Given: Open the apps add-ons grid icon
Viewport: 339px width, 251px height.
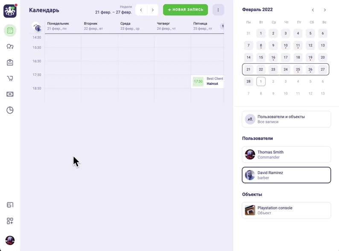Looking at the screenshot, I should 10,221.
